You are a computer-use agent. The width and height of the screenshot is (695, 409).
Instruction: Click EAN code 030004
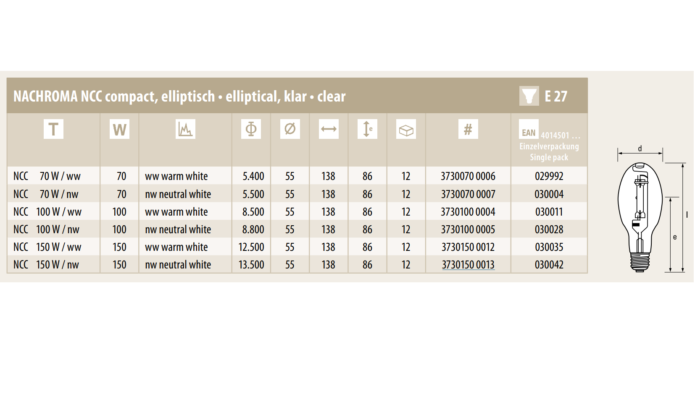(549, 194)
